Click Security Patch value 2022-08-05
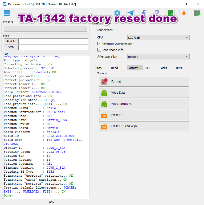Image resolution: width=204 pixels, height=205 pixels. coord(56,152)
